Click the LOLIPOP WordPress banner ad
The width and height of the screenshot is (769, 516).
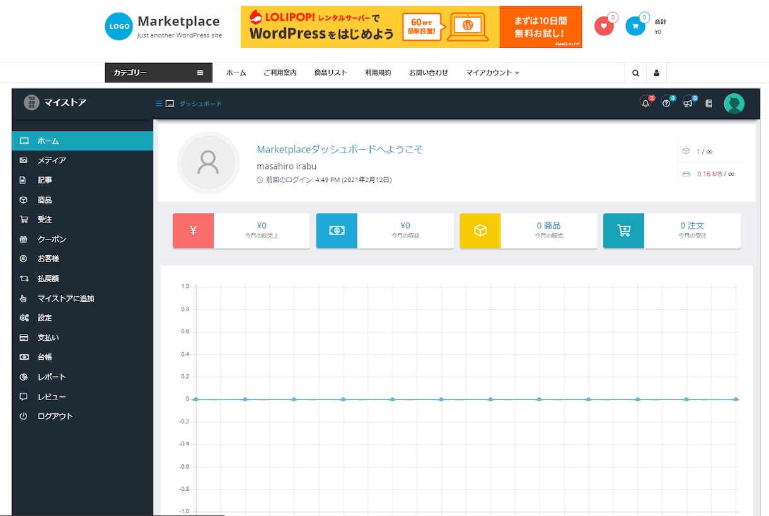412,27
